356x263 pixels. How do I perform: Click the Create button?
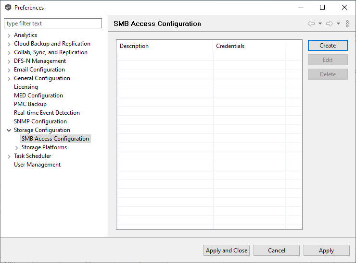(328, 46)
